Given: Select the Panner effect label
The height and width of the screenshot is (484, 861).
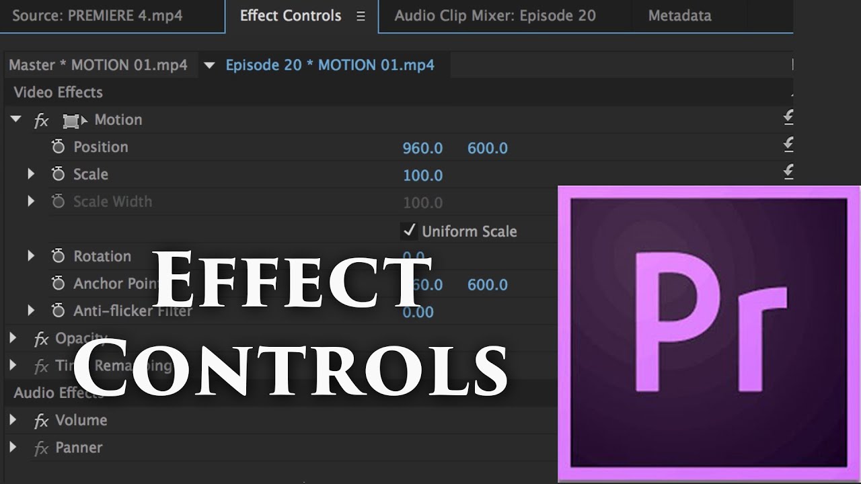Looking at the screenshot, I should coord(79,448).
